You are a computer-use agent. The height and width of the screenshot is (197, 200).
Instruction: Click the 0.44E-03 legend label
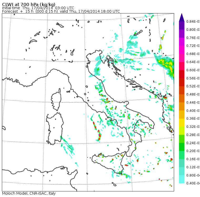pyautogui.click(x=193, y=103)
